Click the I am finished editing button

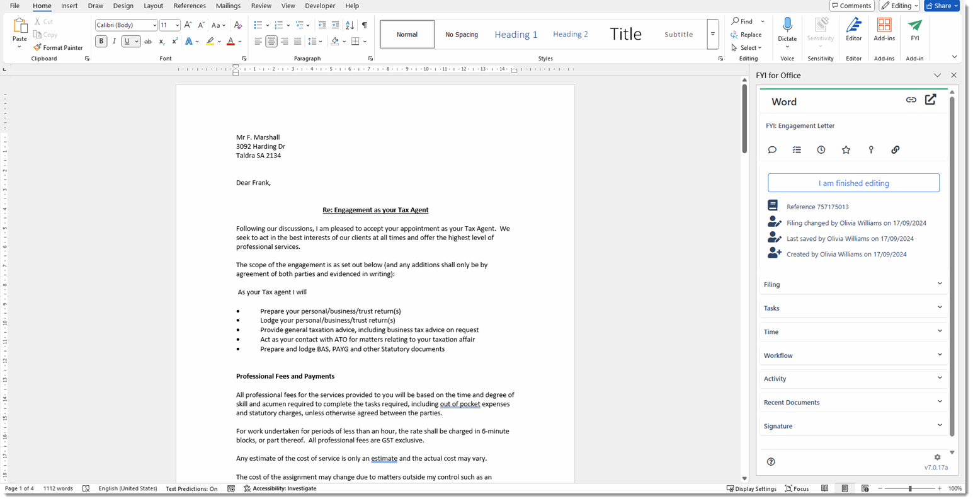pyautogui.click(x=853, y=183)
